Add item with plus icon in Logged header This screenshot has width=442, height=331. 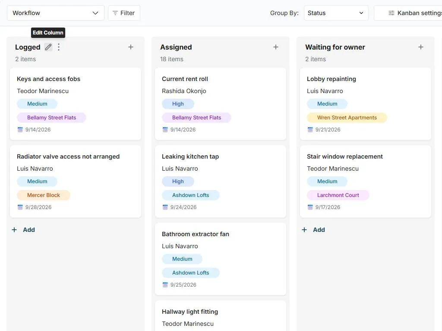(130, 47)
